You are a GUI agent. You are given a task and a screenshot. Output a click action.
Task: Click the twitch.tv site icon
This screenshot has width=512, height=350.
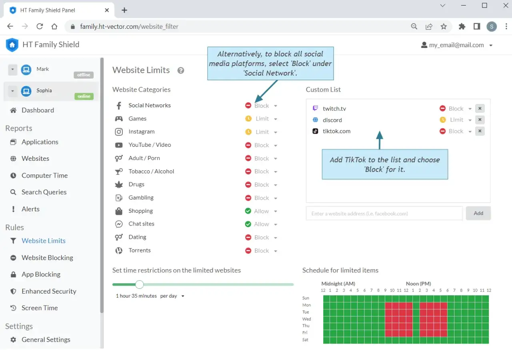[315, 108]
